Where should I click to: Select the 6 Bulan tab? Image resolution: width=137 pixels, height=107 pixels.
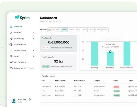pos(98,30)
